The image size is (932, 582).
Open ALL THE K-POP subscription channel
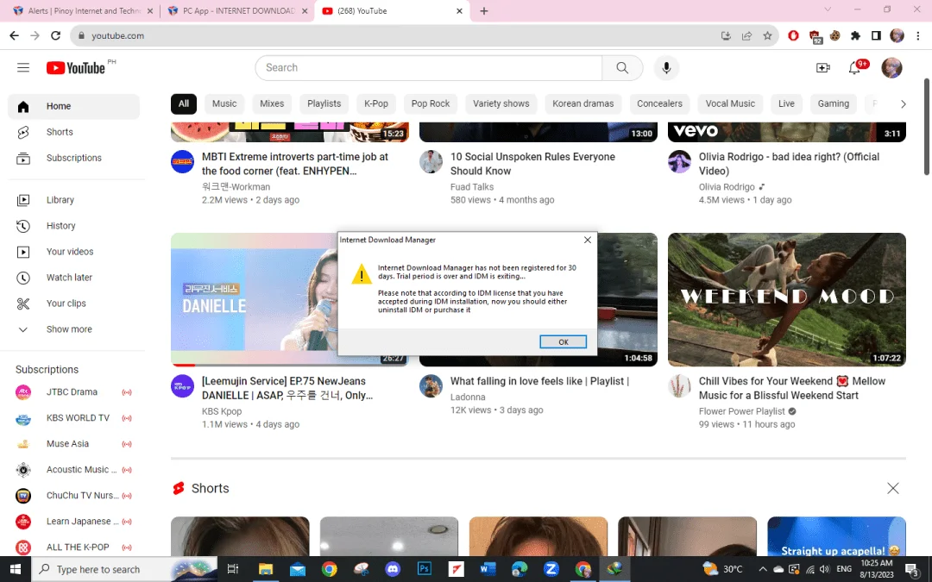tap(73, 548)
